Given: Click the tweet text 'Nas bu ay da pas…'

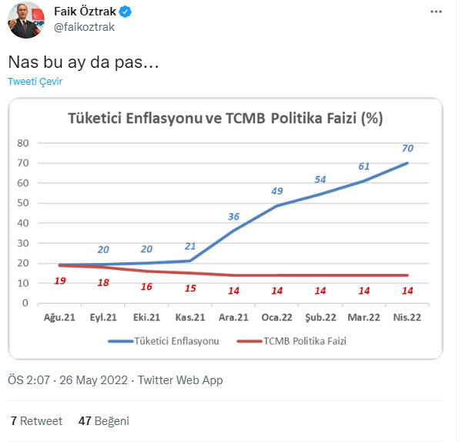Looking at the screenshot, I should pos(84,62).
